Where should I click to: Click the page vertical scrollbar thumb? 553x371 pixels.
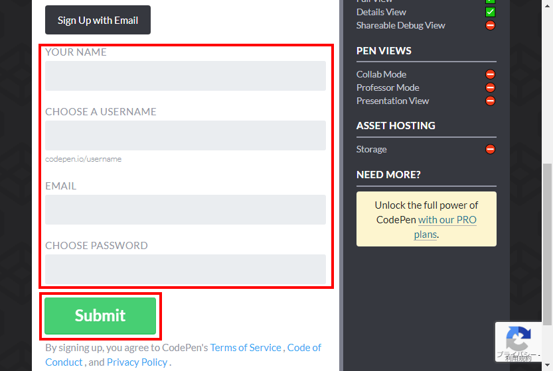[547, 244]
